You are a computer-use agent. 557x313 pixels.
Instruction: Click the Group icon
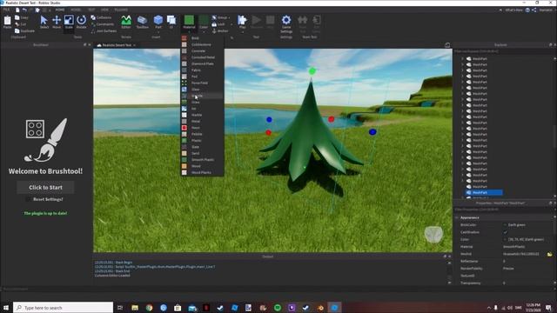pyautogui.click(x=214, y=17)
